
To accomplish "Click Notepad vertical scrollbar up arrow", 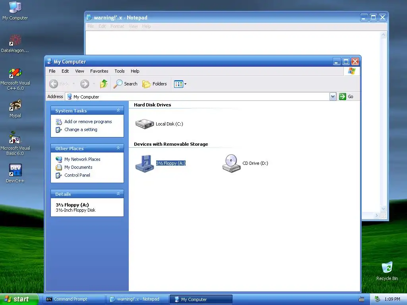I will pyautogui.click(x=384, y=35).
